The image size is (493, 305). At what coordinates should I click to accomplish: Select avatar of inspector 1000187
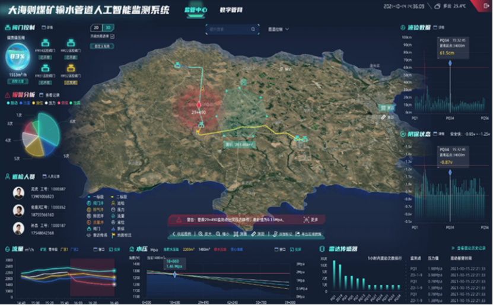point(18,228)
